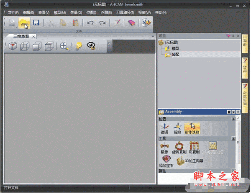Image resolution: width=251 pixels, height=193 pixels.
Task: Select the 镜像 mirror tool
Action: click(x=164, y=148)
